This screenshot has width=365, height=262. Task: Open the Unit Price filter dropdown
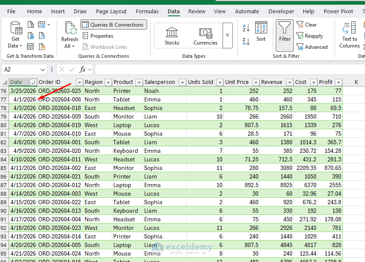point(256,82)
